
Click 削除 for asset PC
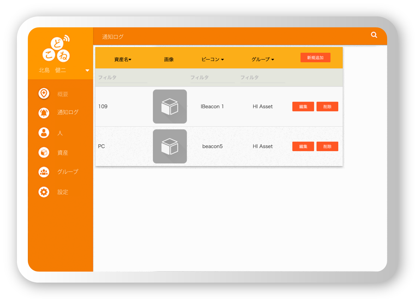pyautogui.click(x=327, y=146)
